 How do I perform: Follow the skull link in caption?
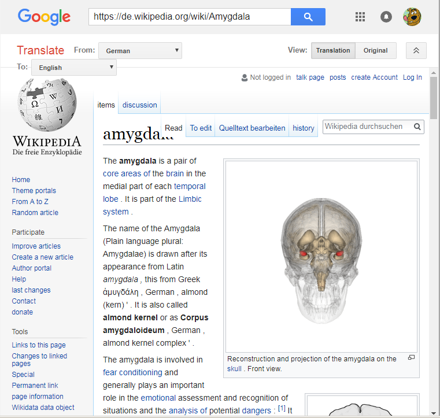click(234, 369)
